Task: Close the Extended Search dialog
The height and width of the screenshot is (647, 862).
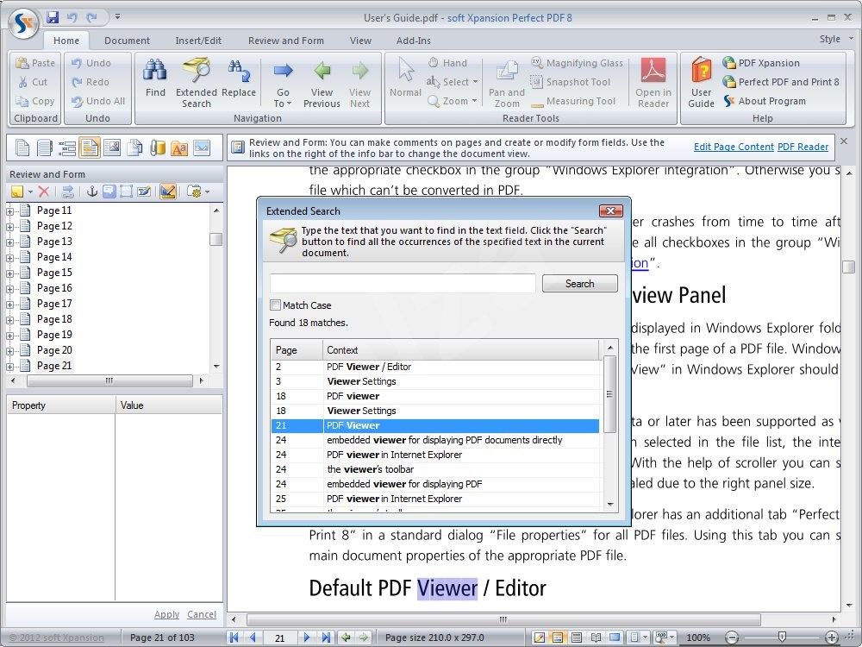Action: point(610,210)
